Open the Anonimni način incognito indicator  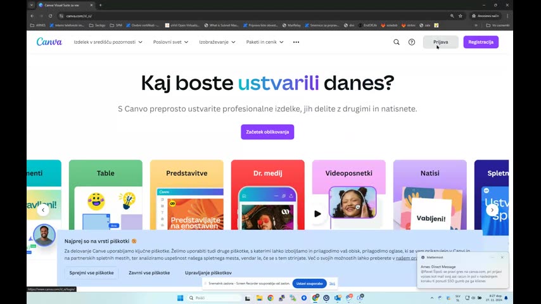point(485,16)
